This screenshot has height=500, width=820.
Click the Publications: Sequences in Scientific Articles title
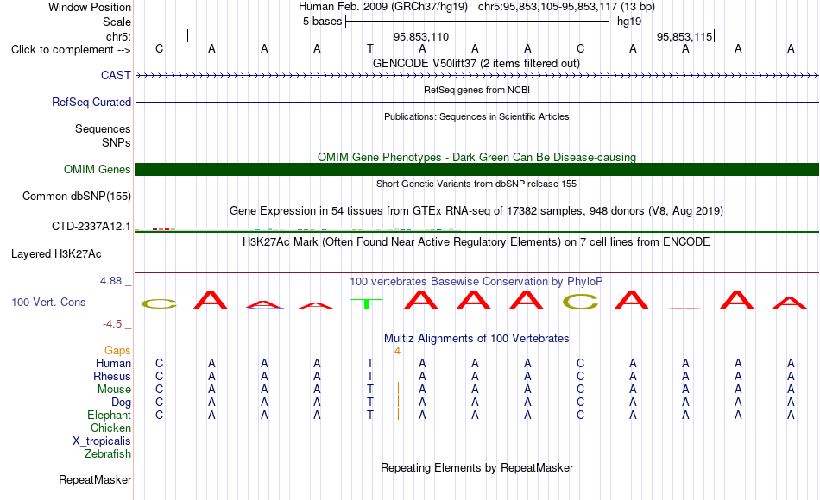tap(476, 116)
